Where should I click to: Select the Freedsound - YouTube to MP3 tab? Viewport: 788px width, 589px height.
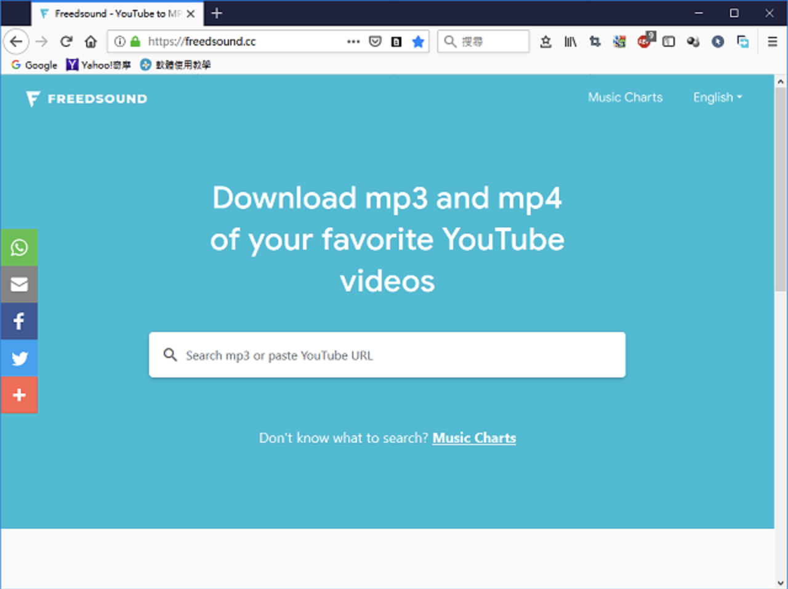click(x=116, y=14)
